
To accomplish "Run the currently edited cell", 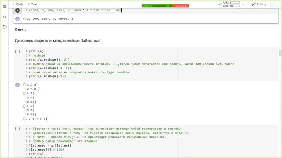I will 18,11.
